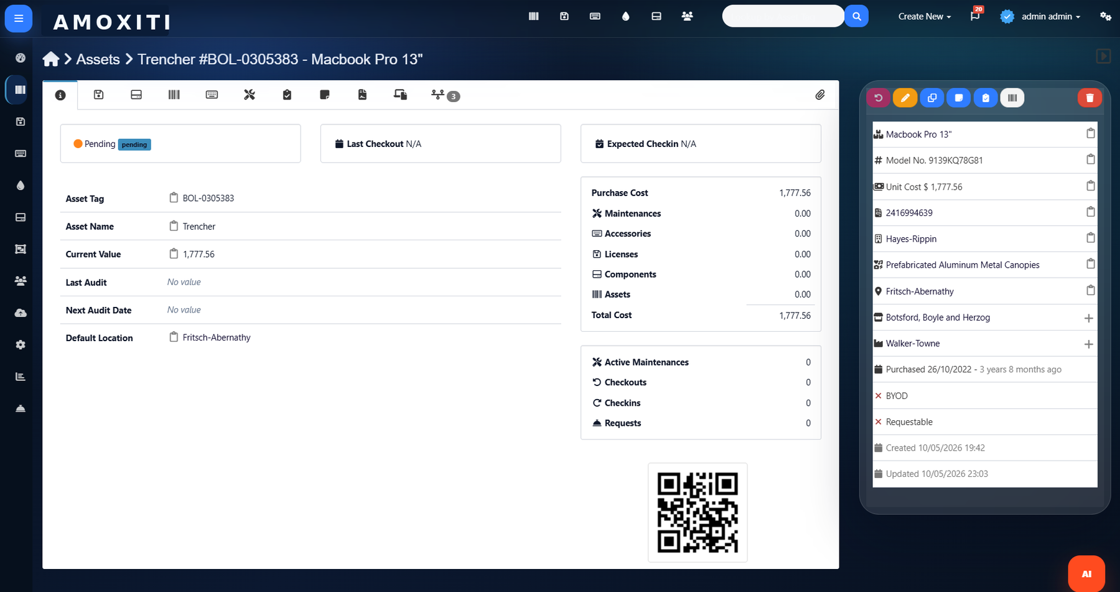Select the Licenses icon in the sidebar

(21, 121)
